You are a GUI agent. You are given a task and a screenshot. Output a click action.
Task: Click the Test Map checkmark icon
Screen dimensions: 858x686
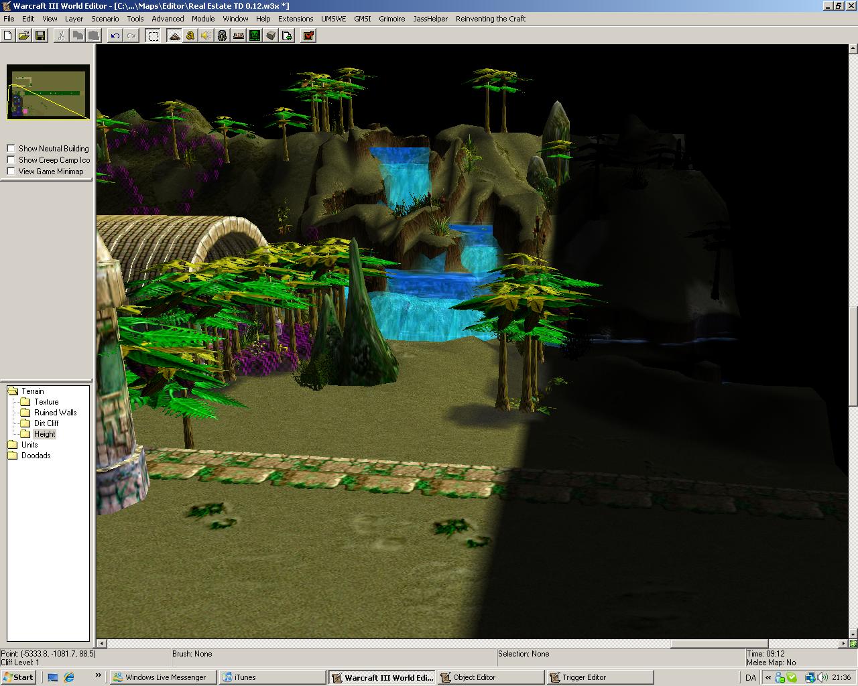coord(308,36)
